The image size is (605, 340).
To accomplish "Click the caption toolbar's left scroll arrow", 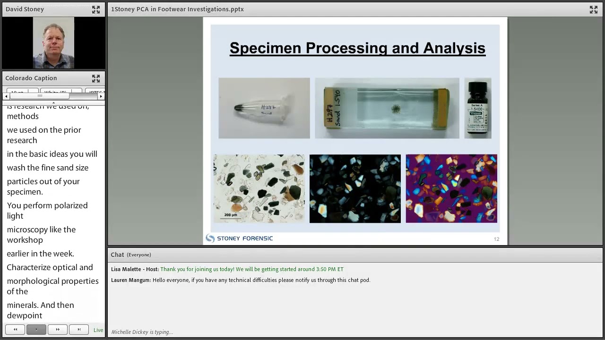I will (x=6, y=96).
